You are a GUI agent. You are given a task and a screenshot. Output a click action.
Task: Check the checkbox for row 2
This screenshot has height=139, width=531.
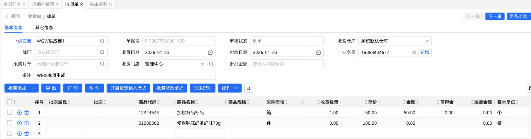tap(9, 123)
